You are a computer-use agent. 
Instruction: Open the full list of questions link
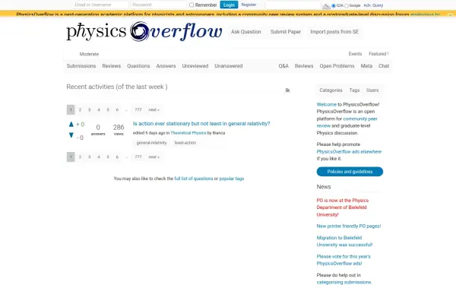194,179
